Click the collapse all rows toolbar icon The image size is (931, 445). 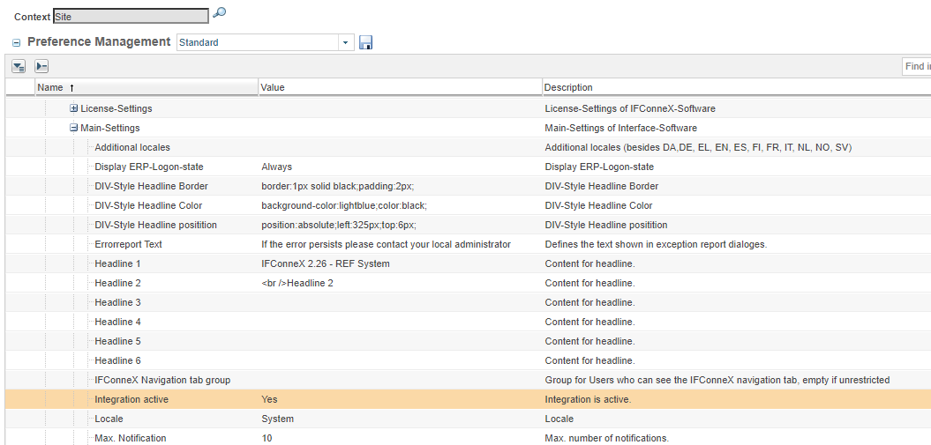tap(41, 66)
